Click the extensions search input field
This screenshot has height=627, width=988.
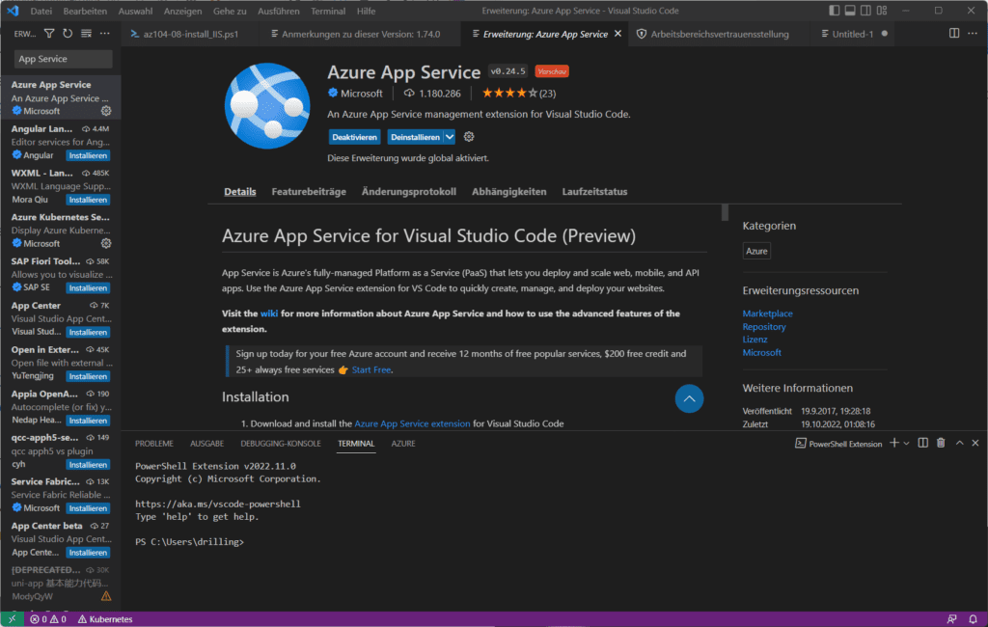click(x=63, y=59)
